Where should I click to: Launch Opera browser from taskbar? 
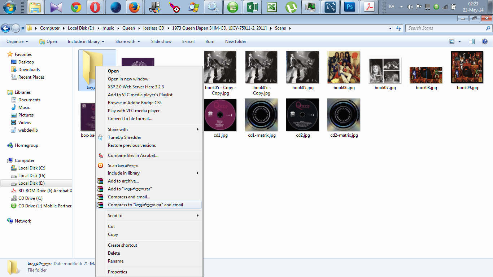click(x=95, y=7)
